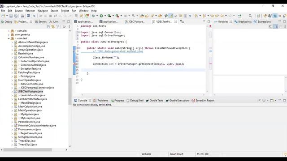Viewport: 287px width, 161px height.
Task: Toggle Mark Occurrences in toolbar
Action: (x=171, y=16)
